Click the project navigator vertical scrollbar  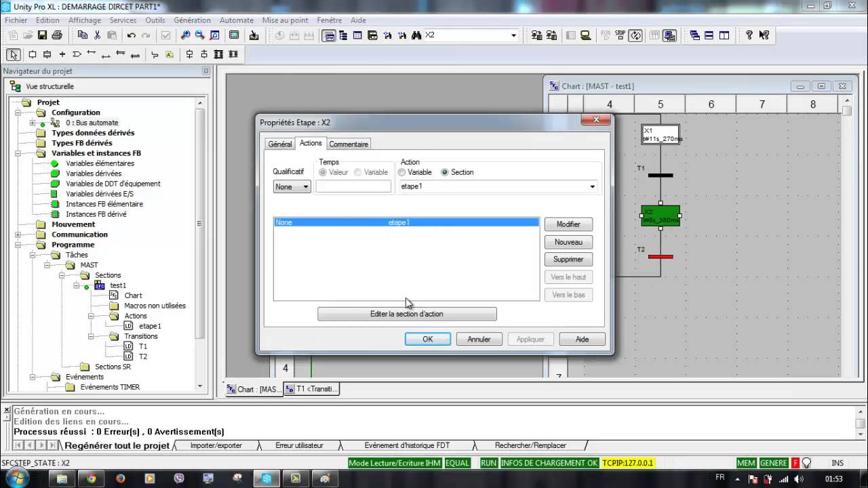199,245
